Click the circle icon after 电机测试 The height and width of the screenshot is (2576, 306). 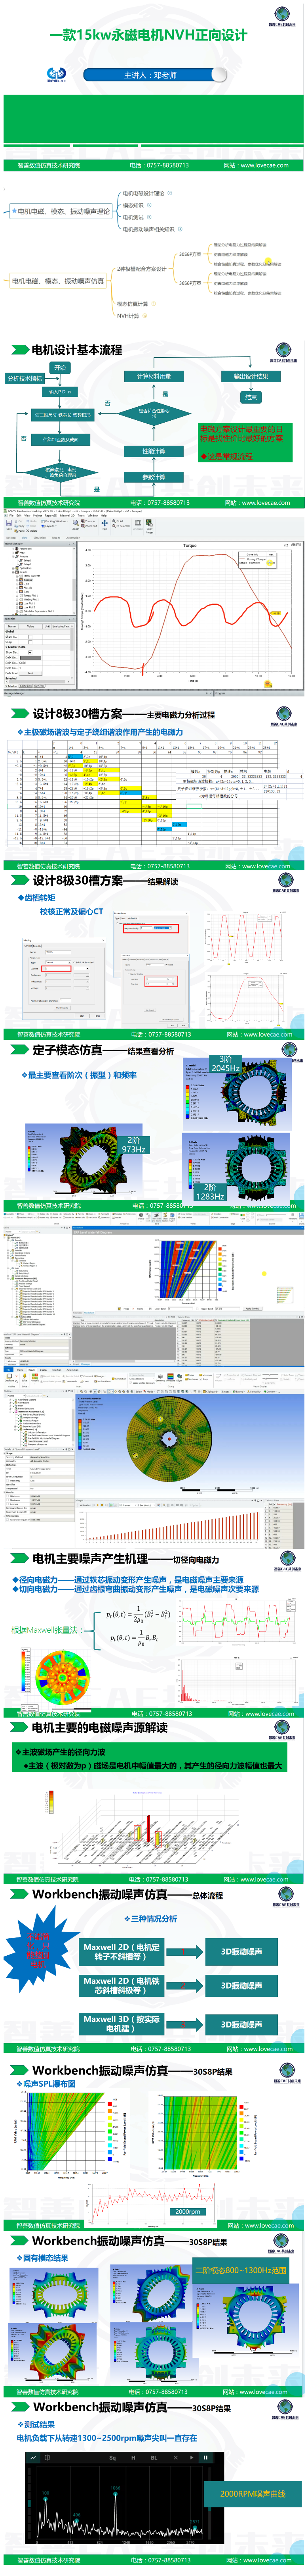pyautogui.click(x=150, y=217)
